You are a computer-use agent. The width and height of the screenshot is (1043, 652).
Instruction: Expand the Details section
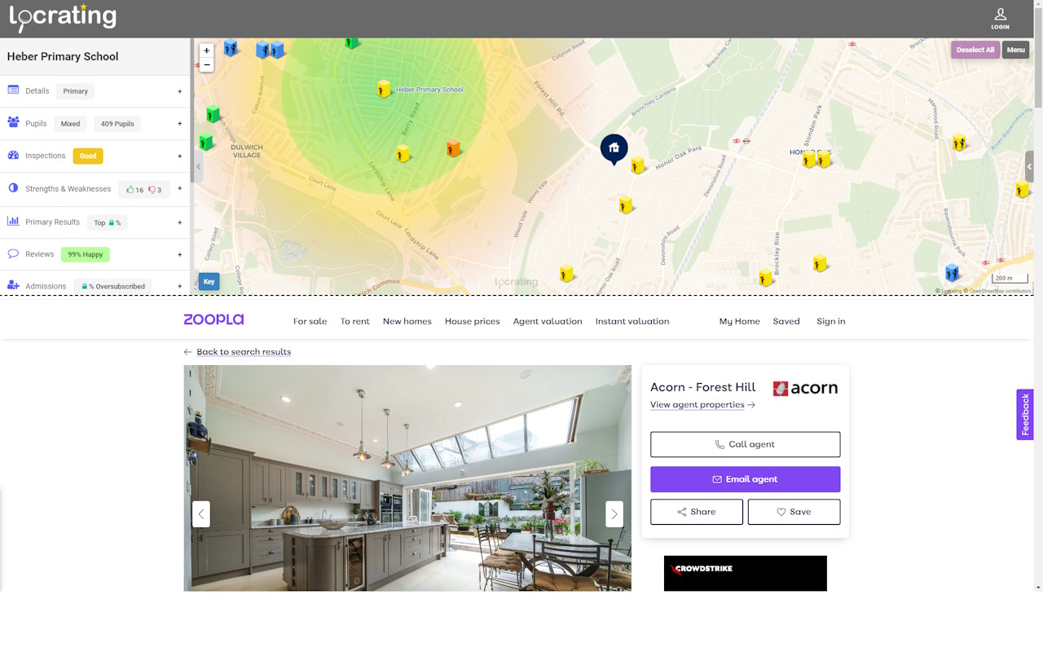[179, 90]
